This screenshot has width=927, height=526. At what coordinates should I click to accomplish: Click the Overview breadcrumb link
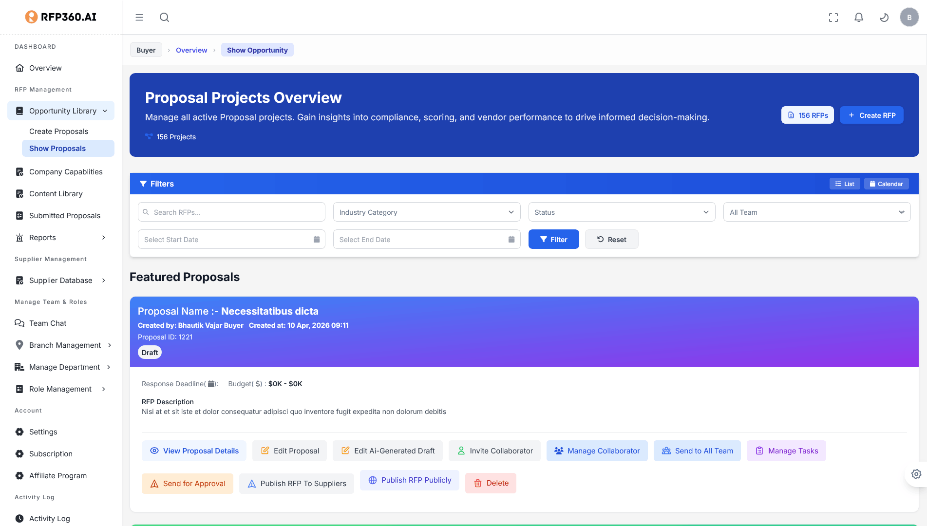[x=191, y=50]
